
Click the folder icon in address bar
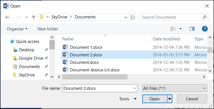[41, 17]
